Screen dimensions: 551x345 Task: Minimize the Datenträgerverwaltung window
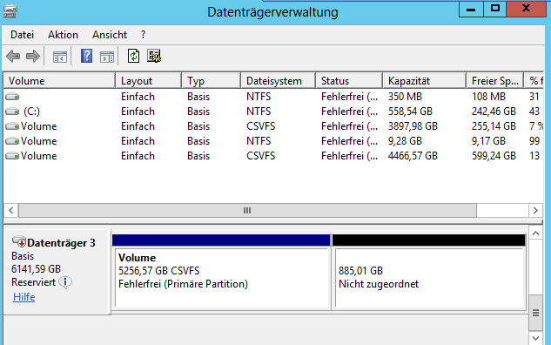pos(471,9)
